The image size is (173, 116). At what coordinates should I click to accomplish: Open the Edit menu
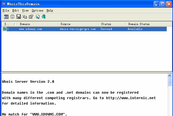click(x=15, y=10)
